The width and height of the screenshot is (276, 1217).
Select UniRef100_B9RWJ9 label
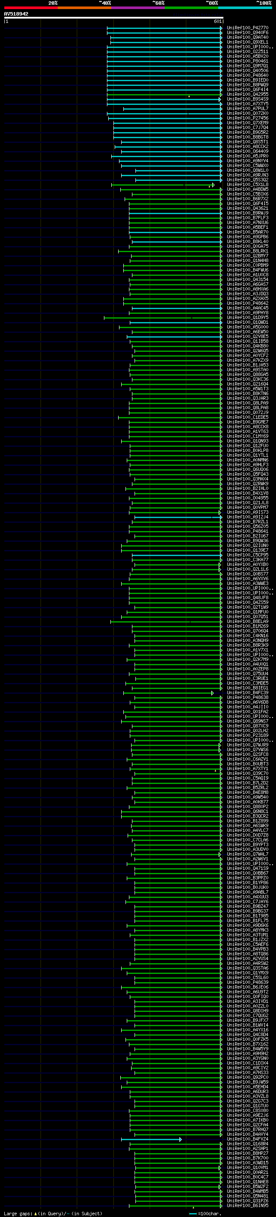pyautogui.click(x=247, y=213)
